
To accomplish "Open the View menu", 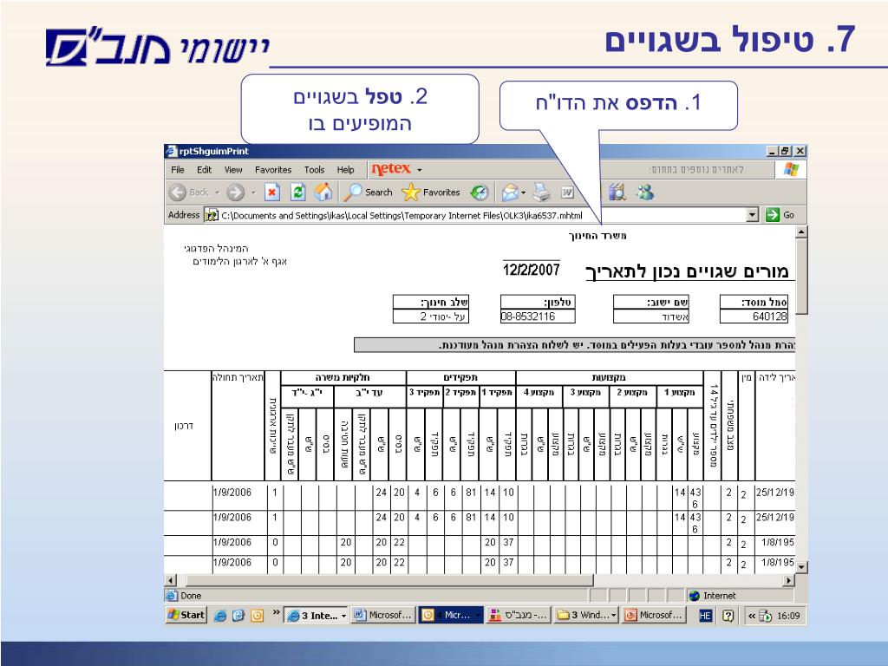I will [x=232, y=169].
